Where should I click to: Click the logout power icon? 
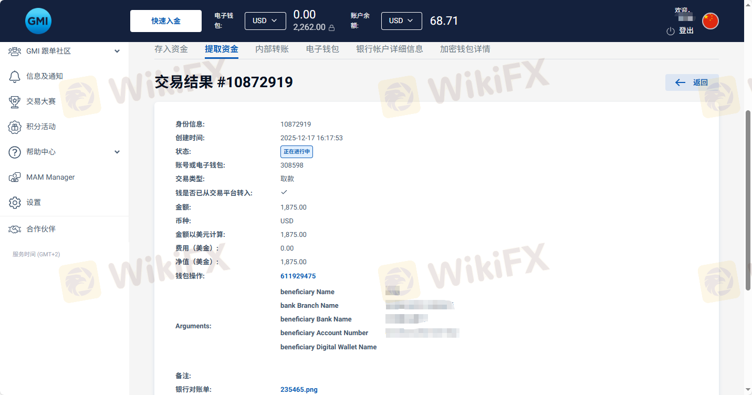point(670,31)
